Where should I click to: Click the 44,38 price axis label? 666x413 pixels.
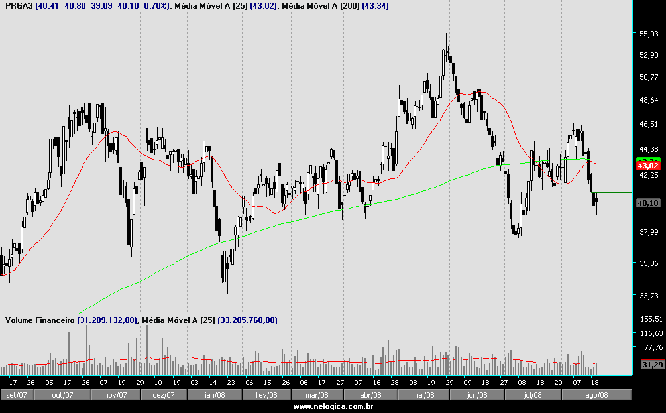point(649,150)
